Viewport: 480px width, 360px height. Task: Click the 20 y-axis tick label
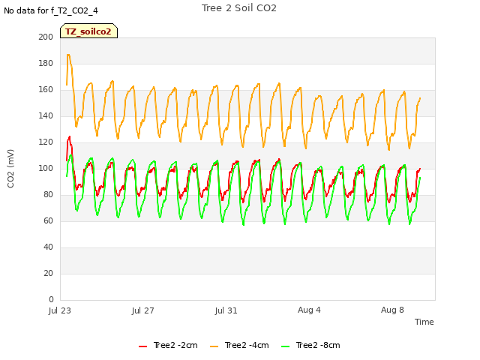click(48, 273)
